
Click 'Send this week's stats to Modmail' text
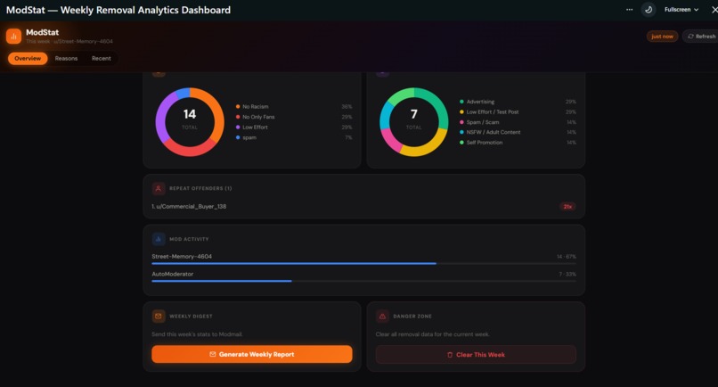198,334
